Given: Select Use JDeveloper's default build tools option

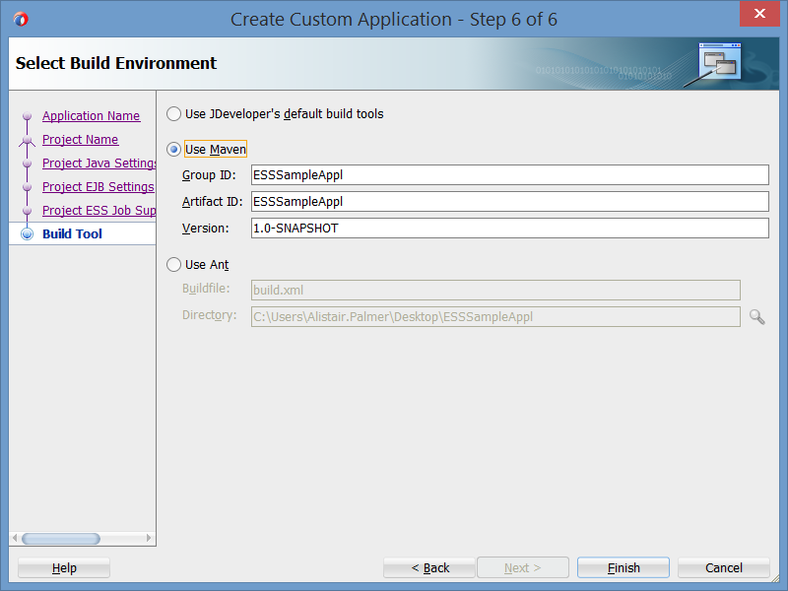Looking at the screenshot, I should (174, 114).
